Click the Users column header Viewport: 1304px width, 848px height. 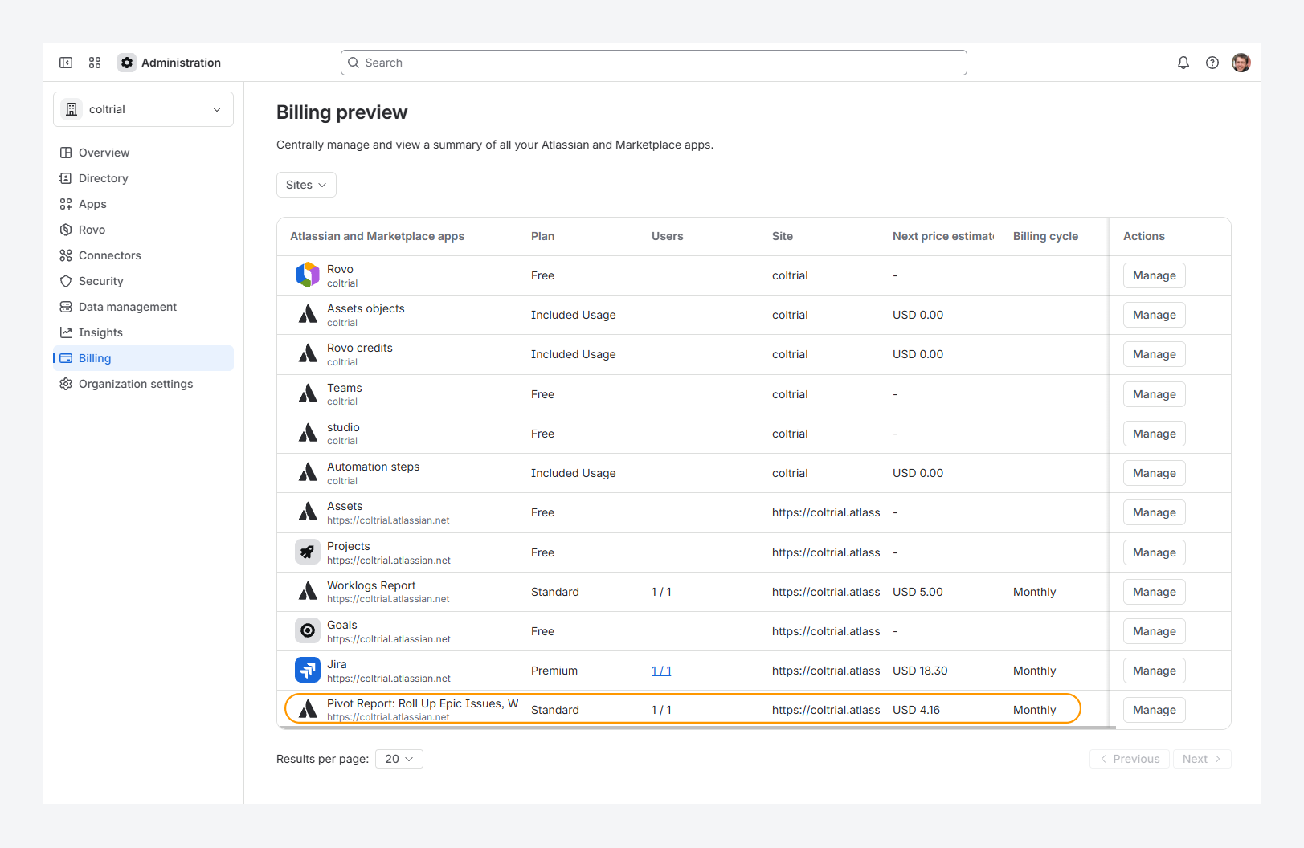click(668, 236)
